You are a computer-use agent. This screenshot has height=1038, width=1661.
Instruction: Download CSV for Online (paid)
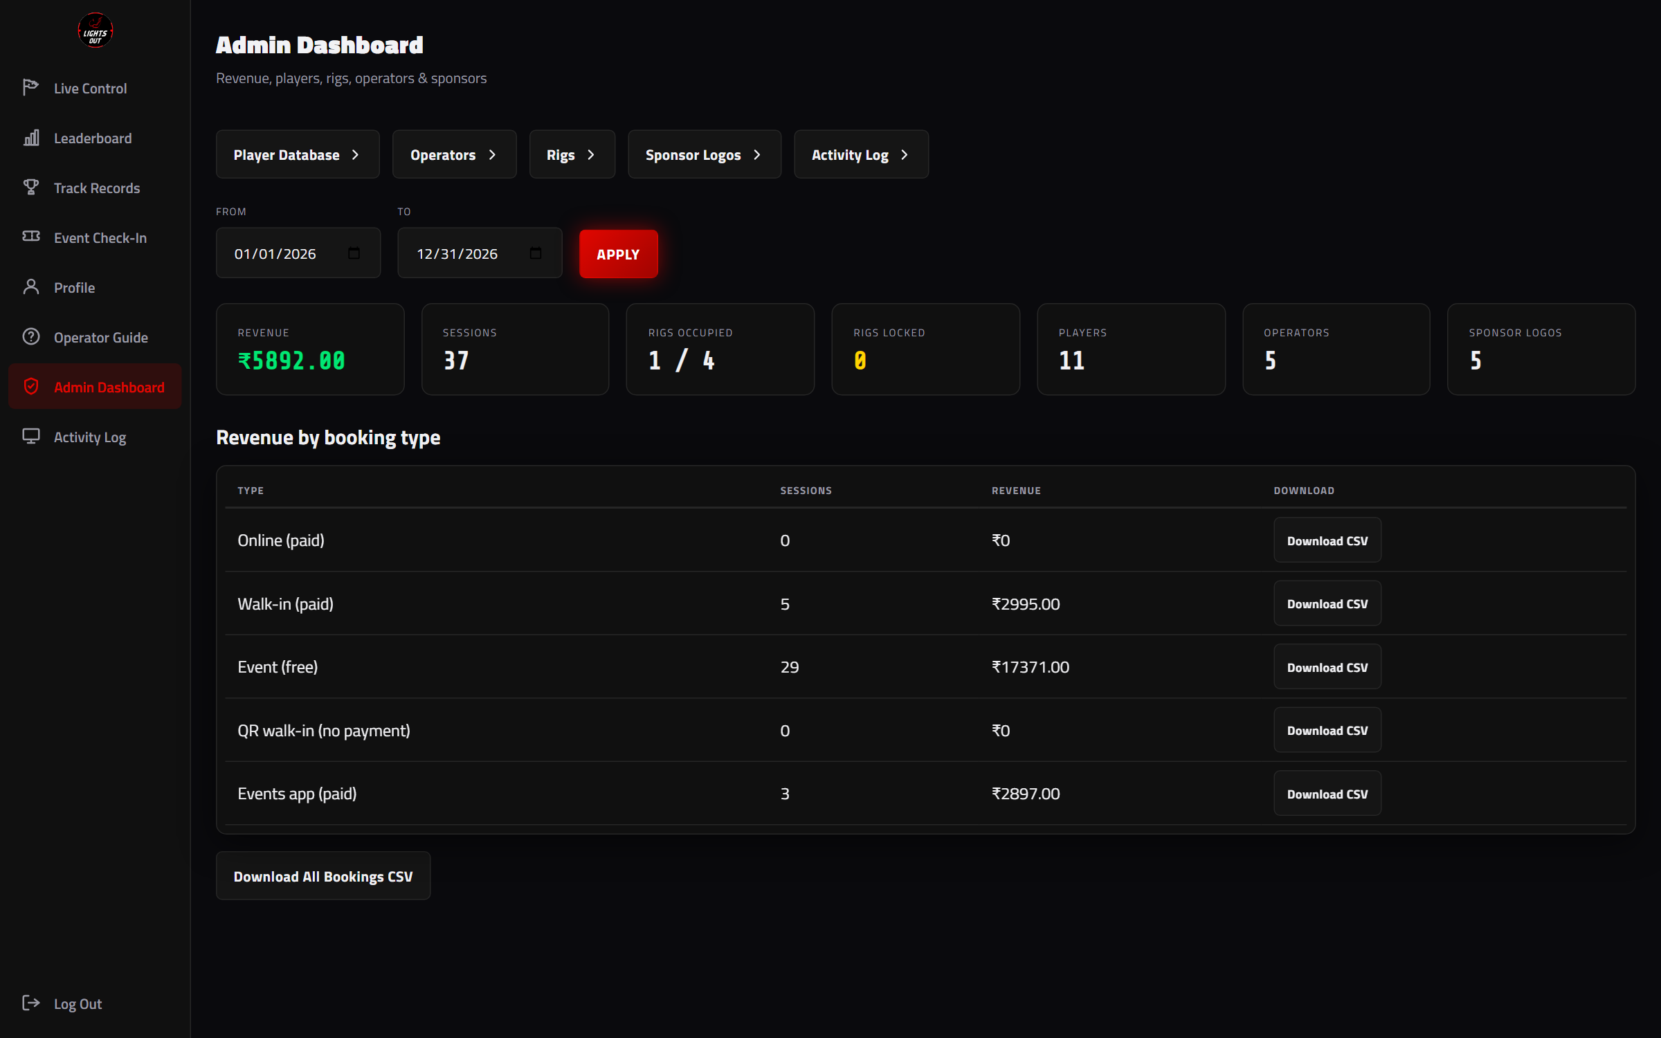tap(1327, 540)
